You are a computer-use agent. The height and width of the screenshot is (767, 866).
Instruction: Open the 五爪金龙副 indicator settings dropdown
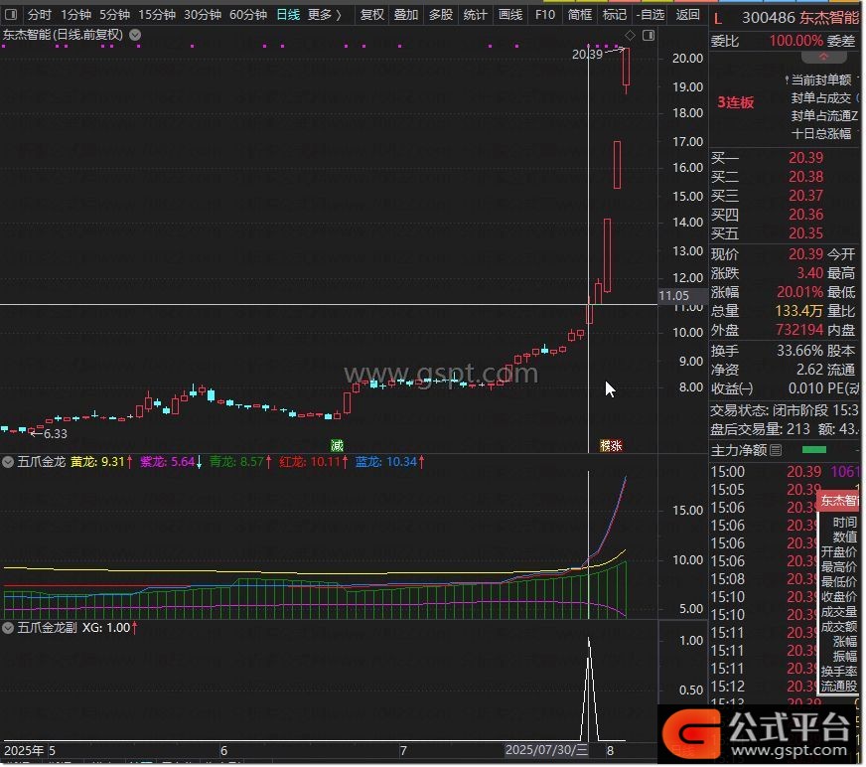point(8,629)
